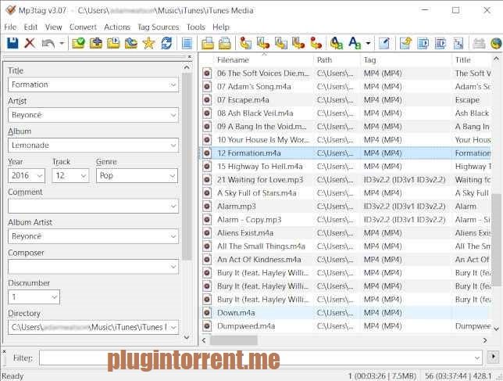
Task: Open the View menu
Action: (53, 27)
